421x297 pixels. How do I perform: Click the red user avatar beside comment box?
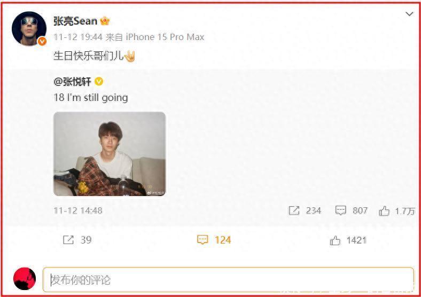pos(25,278)
